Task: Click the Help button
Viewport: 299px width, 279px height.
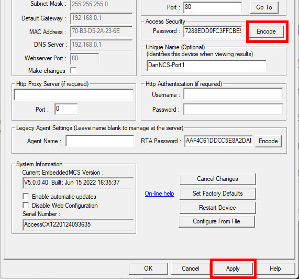Action: pos(275,269)
